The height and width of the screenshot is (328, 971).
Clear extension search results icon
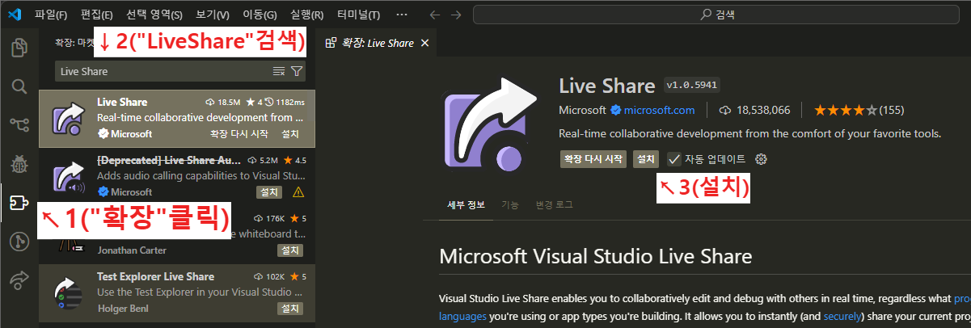pyautogui.click(x=279, y=71)
